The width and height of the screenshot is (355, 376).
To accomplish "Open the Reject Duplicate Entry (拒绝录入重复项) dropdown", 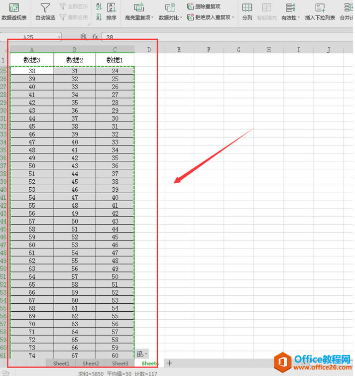I will click(x=210, y=17).
